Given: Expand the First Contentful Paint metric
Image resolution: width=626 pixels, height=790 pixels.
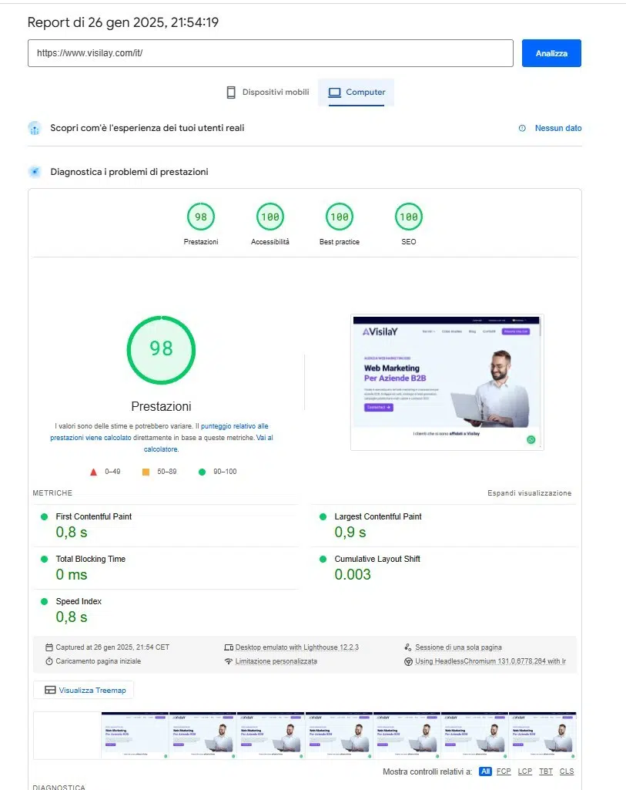Looking at the screenshot, I should point(166,526).
